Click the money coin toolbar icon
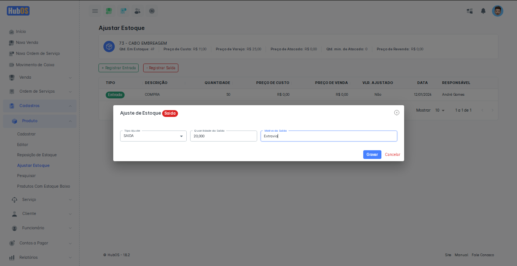517x266 pixels. (x=152, y=11)
